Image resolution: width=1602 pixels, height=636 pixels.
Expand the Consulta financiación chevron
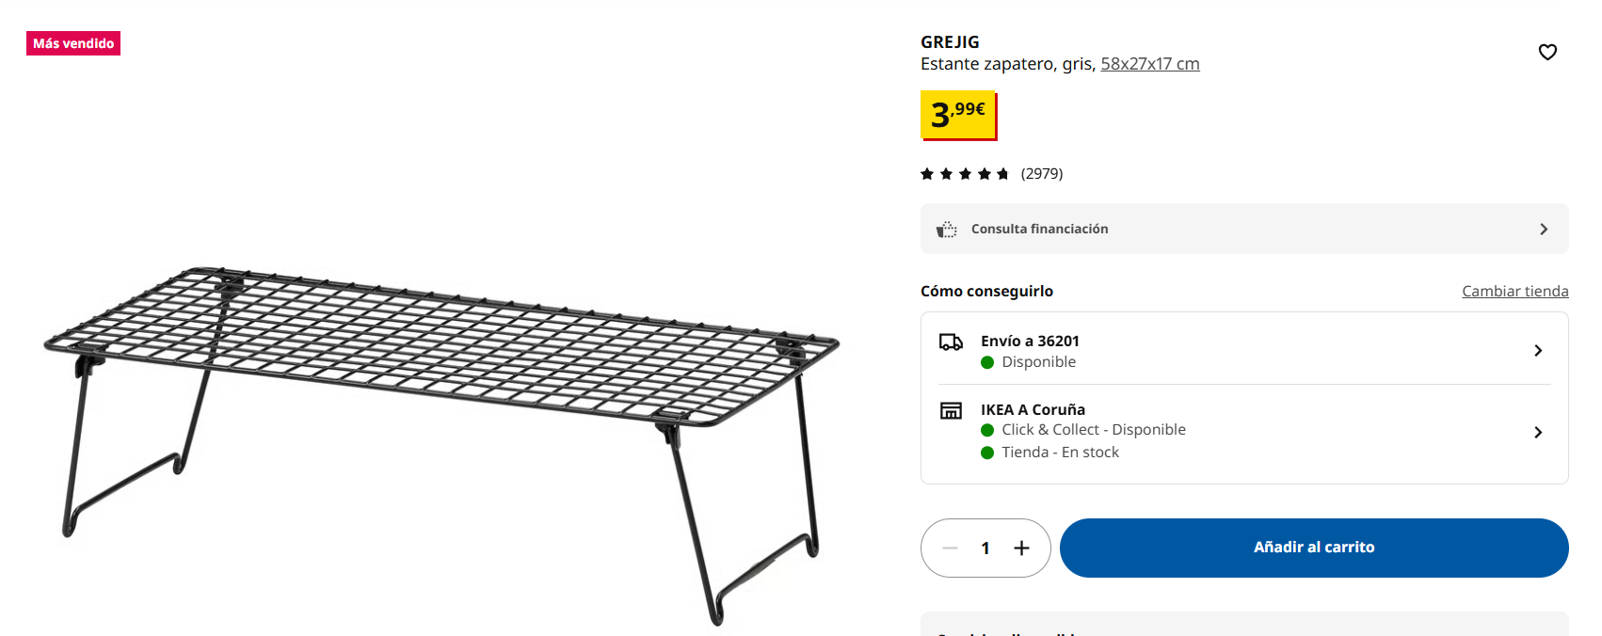pyautogui.click(x=1544, y=230)
